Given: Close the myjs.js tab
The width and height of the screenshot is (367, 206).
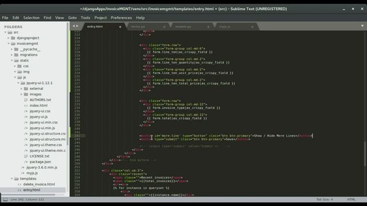Looking at the screenshot, I should (x=252, y=27).
